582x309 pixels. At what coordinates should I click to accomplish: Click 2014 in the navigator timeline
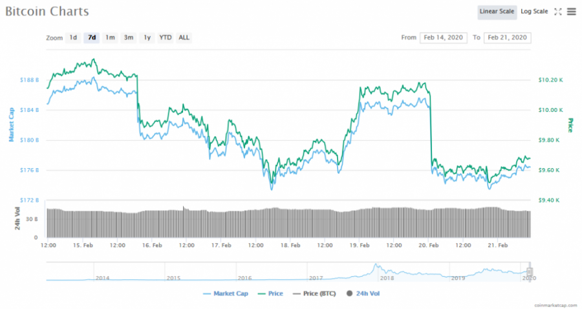[102, 278]
